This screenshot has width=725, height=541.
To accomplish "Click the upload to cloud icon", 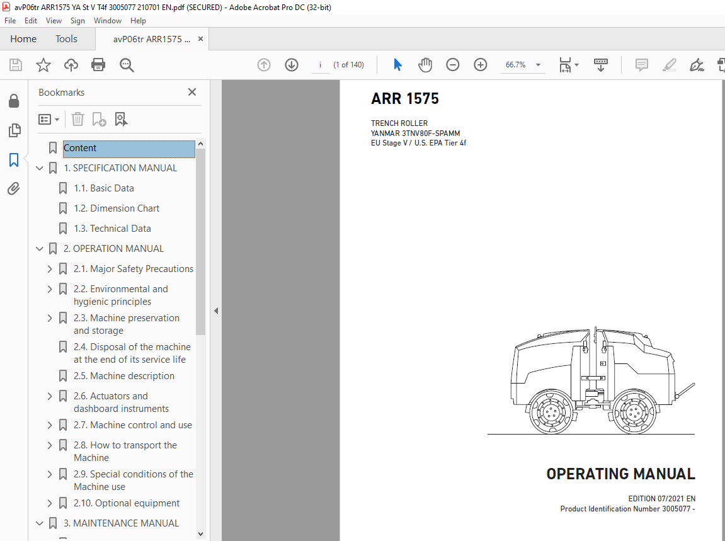I will 71,65.
